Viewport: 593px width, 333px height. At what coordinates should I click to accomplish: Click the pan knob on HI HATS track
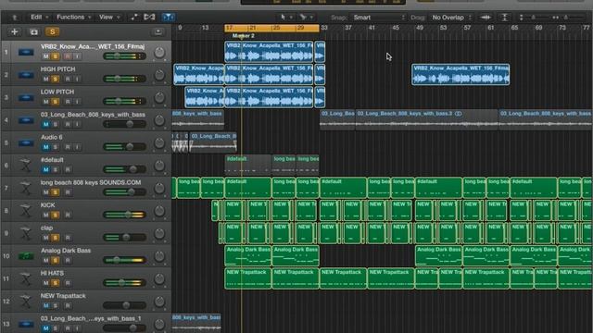[x=159, y=279]
